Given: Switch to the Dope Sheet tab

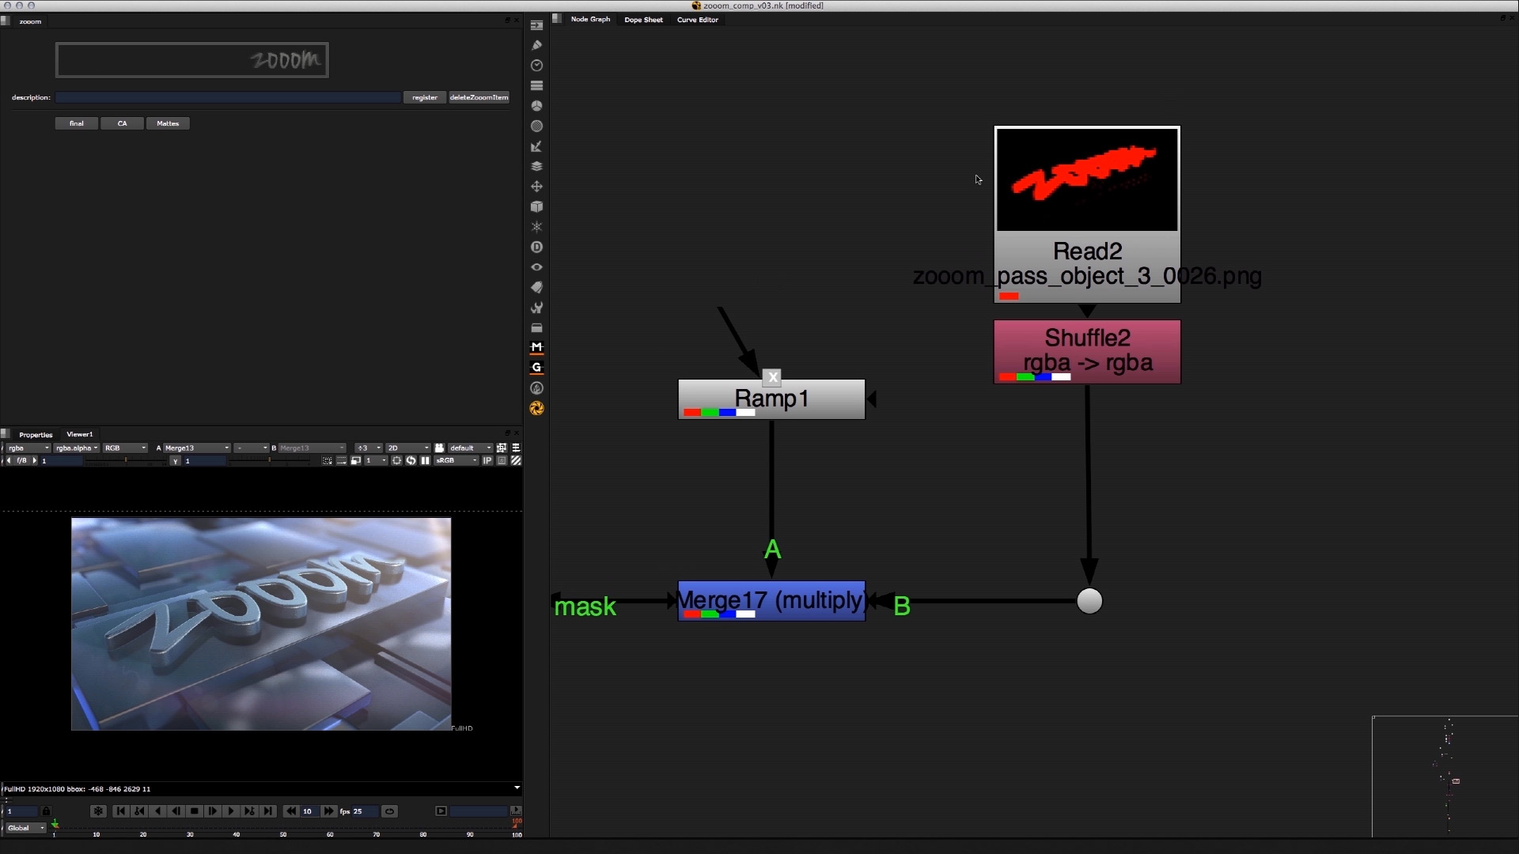Looking at the screenshot, I should 643,20.
